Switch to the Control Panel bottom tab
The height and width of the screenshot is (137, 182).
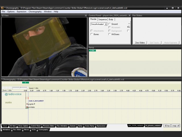(x=36, y=126)
